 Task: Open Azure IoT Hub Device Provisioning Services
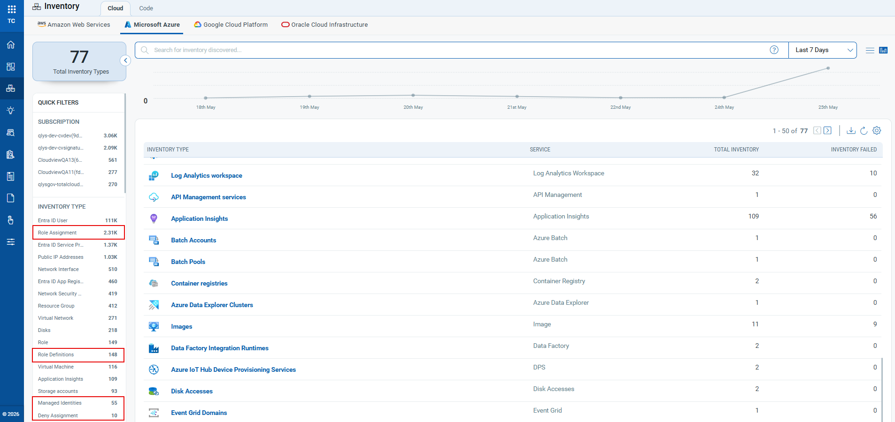(x=233, y=369)
